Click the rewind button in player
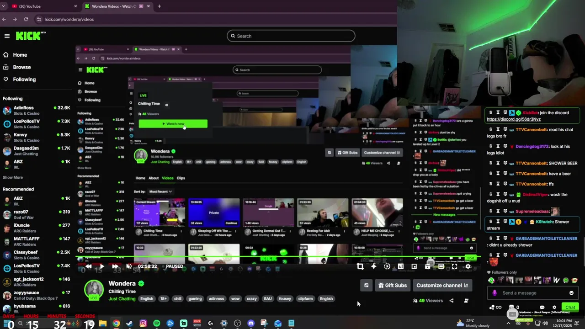The height and width of the screenshot is (329, 585). click(x=89, y=266)
